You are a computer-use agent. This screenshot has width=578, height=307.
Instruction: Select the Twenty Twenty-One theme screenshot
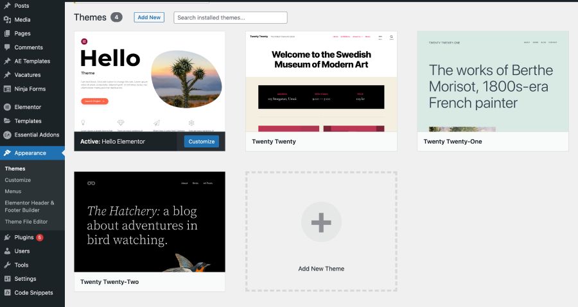[x=493, y=81]
